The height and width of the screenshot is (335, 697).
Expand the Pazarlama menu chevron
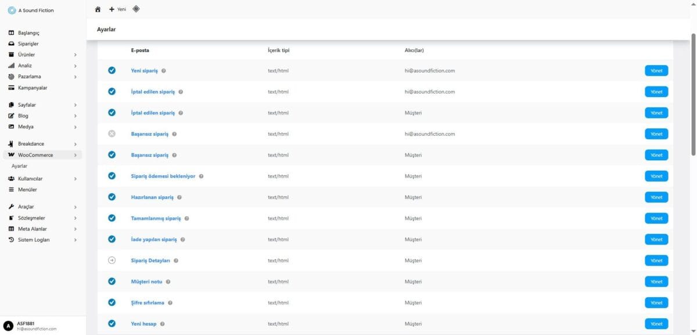pos(76,77)
